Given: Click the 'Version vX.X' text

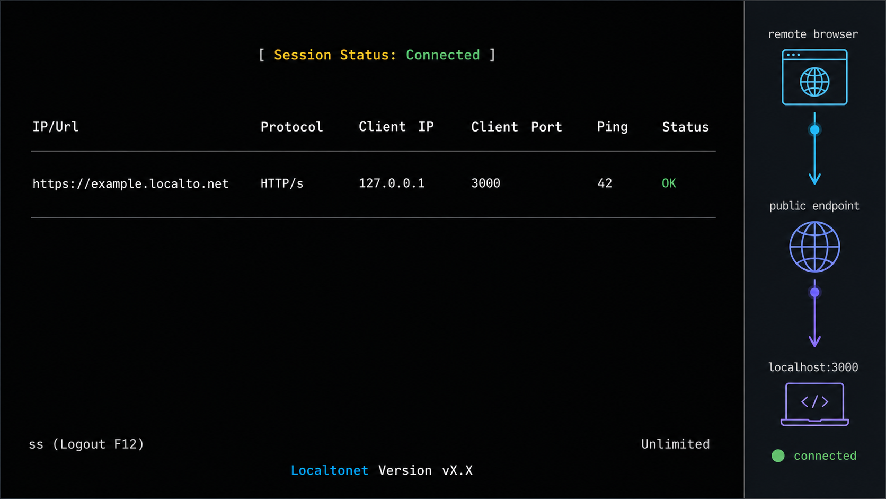Looking at the screenshot, I should [x=425, y=470].
